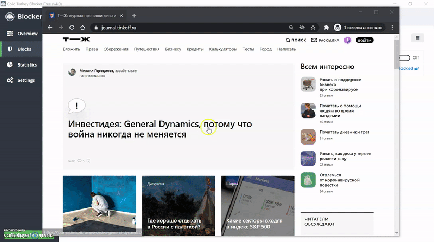
Task: Reload the journal.tinkoff.ru page
Action: pyautogui.click(x=72, y=28)
